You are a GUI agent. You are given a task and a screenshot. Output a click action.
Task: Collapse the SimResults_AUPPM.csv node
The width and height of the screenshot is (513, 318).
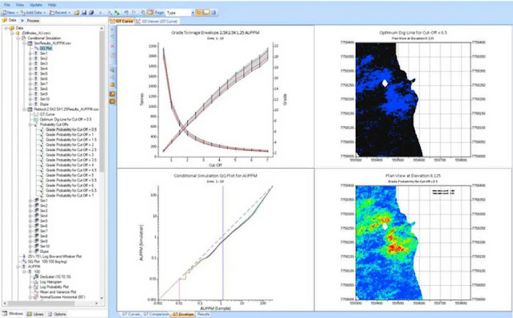coord(24,43)
